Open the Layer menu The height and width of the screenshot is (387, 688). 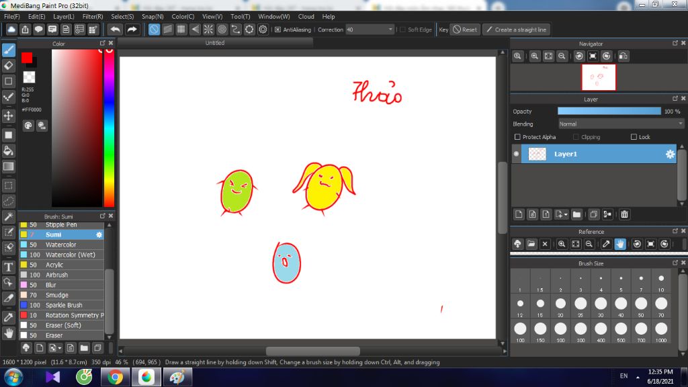pos(64,16)
